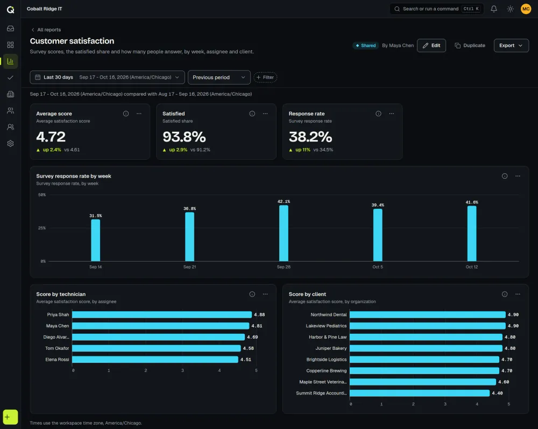
Task: Click the Northwind Dental score bar
Action: click(x=428, y=315)
